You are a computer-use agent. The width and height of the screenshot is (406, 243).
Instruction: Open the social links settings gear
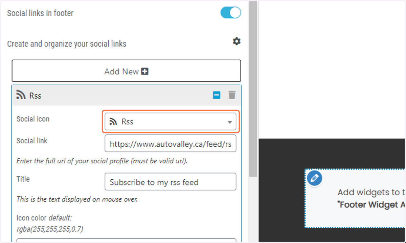click(236, 41)
